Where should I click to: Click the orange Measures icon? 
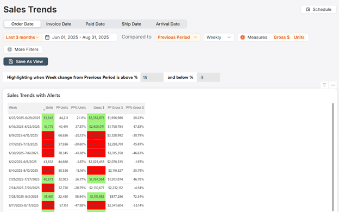[x=243, y=37]
